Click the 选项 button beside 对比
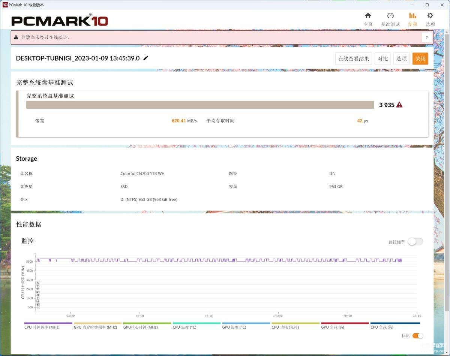 click(402, 58)
